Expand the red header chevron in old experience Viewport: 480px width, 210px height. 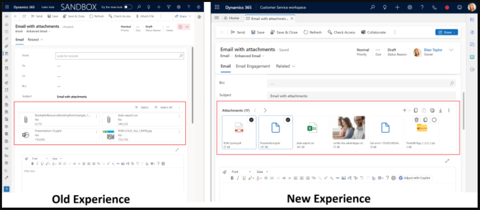(x=187, y=27)
